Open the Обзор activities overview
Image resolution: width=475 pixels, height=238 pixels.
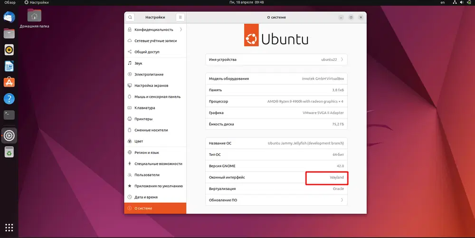[x=9, y=2]
